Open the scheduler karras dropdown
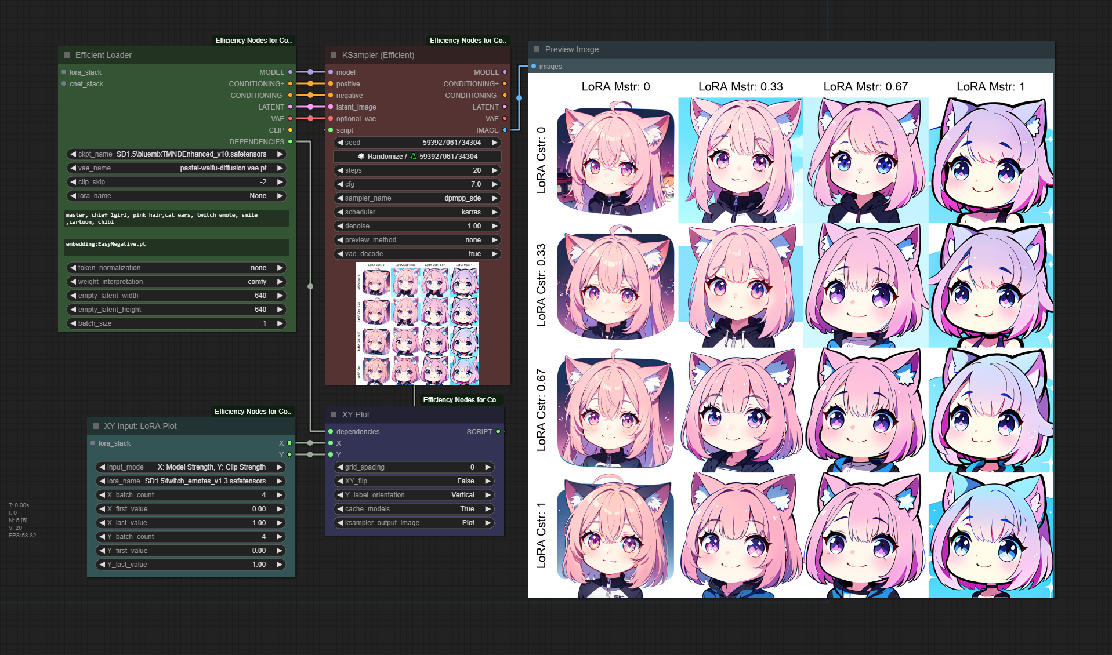Image resolution: width=1112 pixels, height=655 pixels. [x=416, y=212]
